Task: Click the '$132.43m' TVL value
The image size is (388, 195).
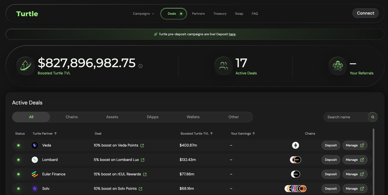Action: [x=188, y=160]
